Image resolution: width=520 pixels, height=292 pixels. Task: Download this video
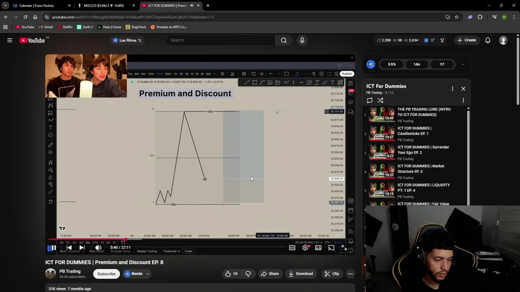click(301, 274)
